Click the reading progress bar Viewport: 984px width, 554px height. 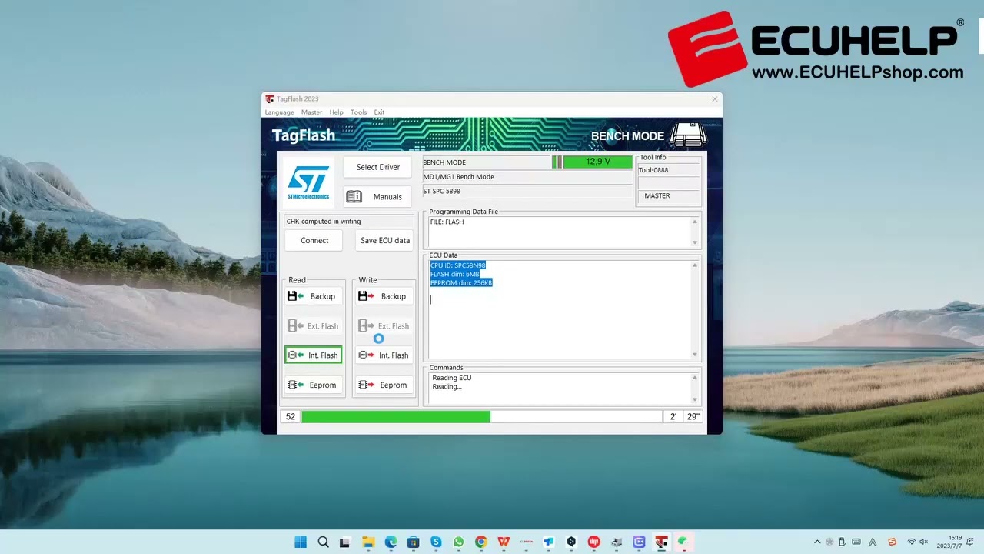[481, 416]
